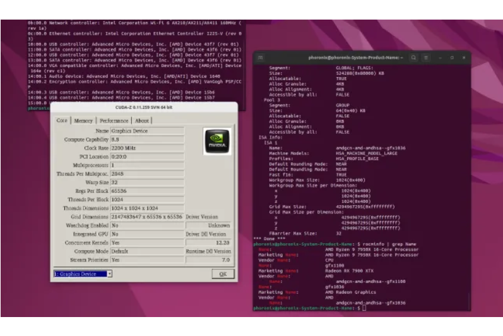Click the Runtime Dll Version value 7.0
This screenshot has height=336, width=503.
pyautogui.click(x=208, y=260)
